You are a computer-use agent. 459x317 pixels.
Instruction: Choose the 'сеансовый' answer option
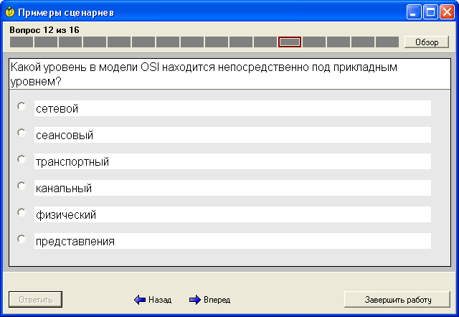pos(22,133)
